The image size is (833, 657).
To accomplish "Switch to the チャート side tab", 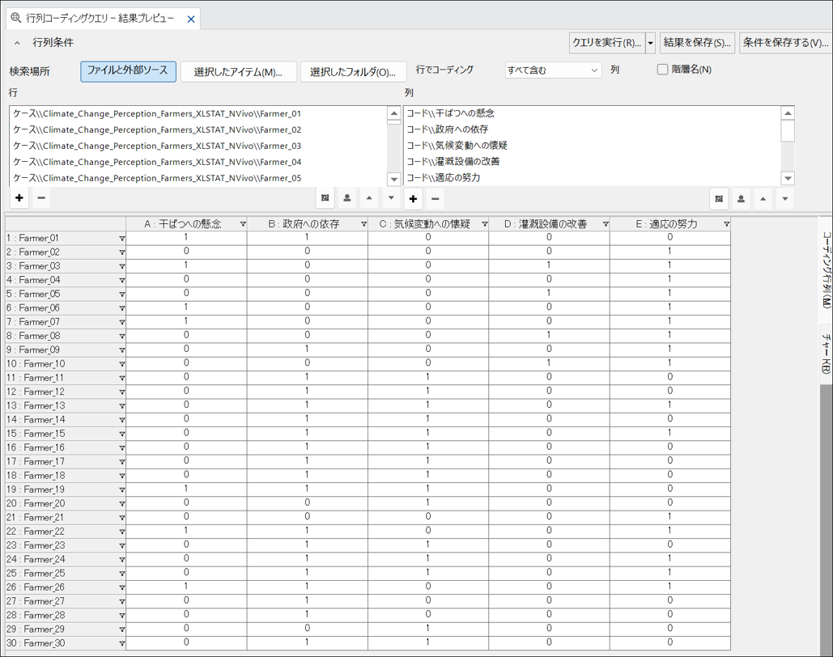I will click(826, 353).
